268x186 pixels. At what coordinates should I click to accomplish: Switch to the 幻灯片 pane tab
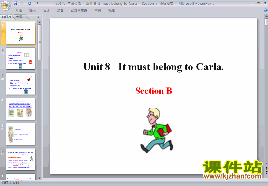point(7,17)
